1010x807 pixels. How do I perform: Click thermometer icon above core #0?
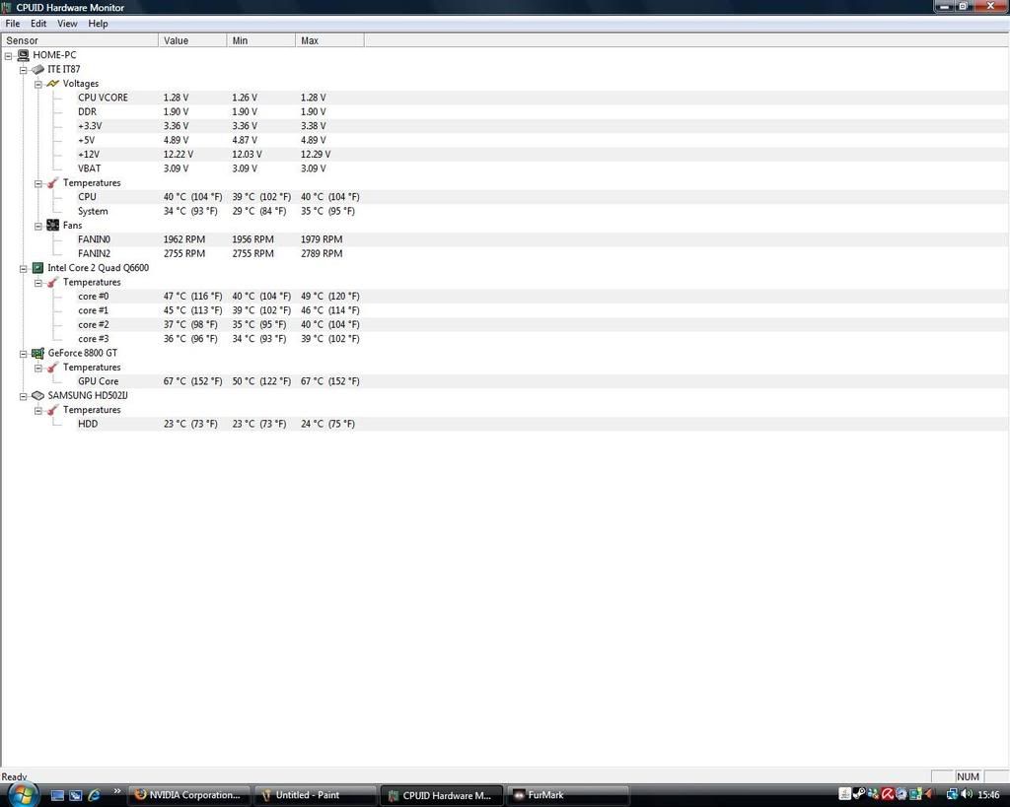(53, 283)
